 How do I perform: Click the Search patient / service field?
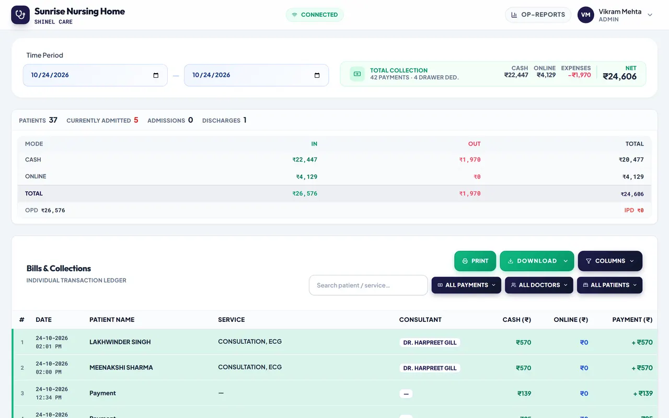point(368,285)
